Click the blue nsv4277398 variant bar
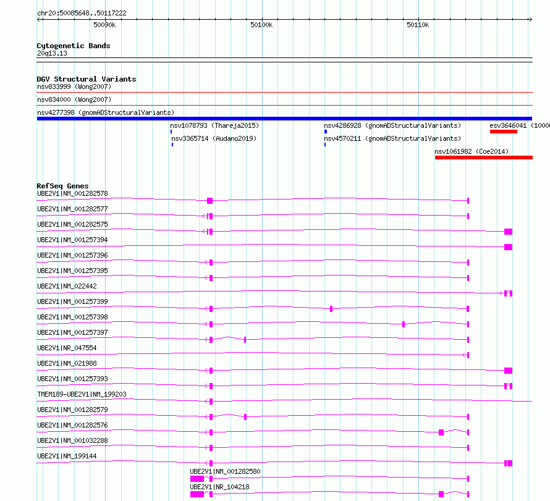Viewport: 550px width, 501px height. (284, 119)
